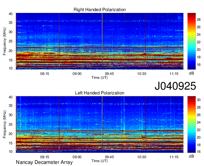
Task: Click the dB unit label under Right Handed colorbar
Action: 191,73
